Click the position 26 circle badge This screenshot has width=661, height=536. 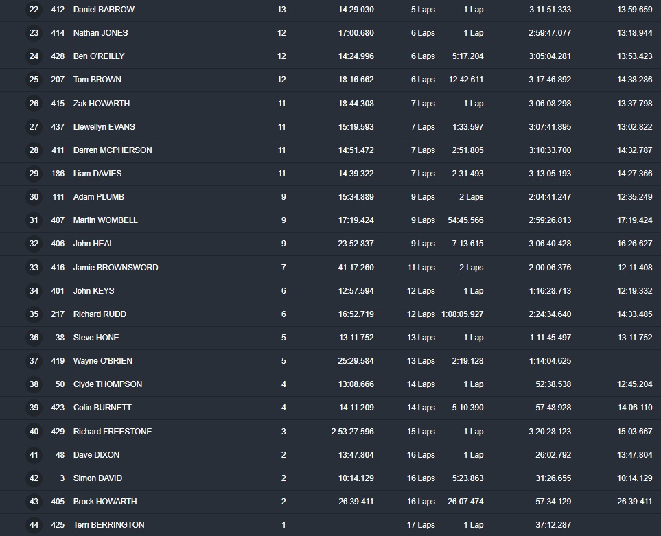click(x=34, y=104)
